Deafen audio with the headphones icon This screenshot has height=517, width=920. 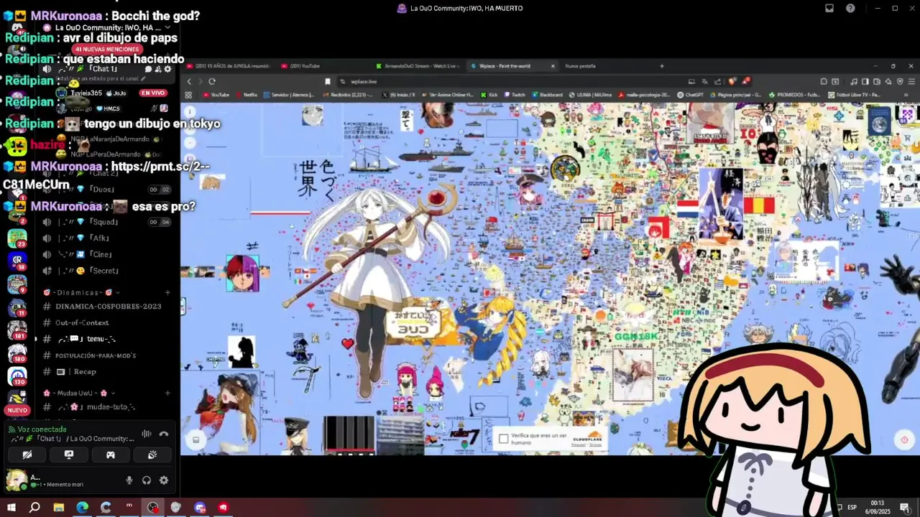coord(147,480)
